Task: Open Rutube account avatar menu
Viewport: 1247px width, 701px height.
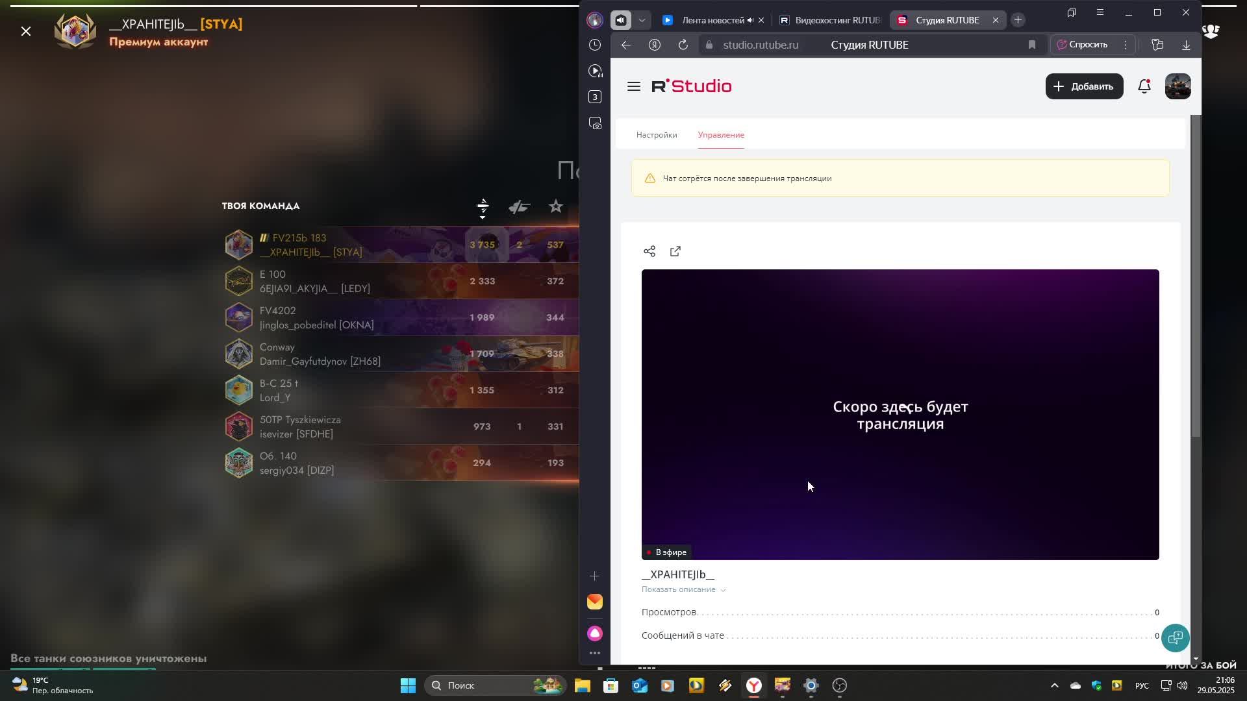Action: 1178,86
